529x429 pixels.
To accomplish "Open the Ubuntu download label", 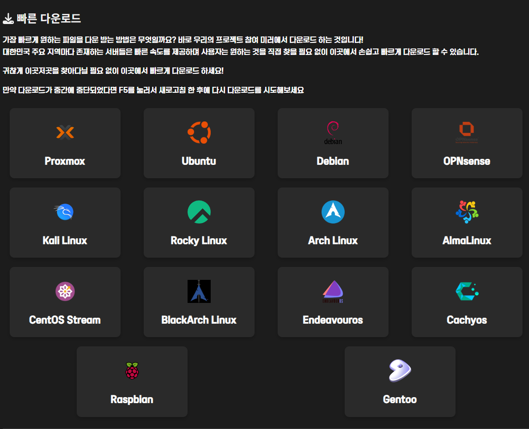I will coord(199,161).
